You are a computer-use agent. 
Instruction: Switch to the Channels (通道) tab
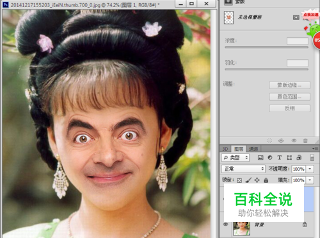(253, 149)
